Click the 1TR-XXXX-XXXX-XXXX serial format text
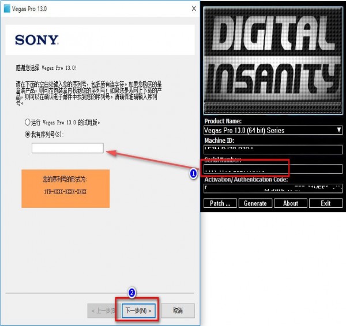Viewport: 346px width, 326px height. point(65,191)
